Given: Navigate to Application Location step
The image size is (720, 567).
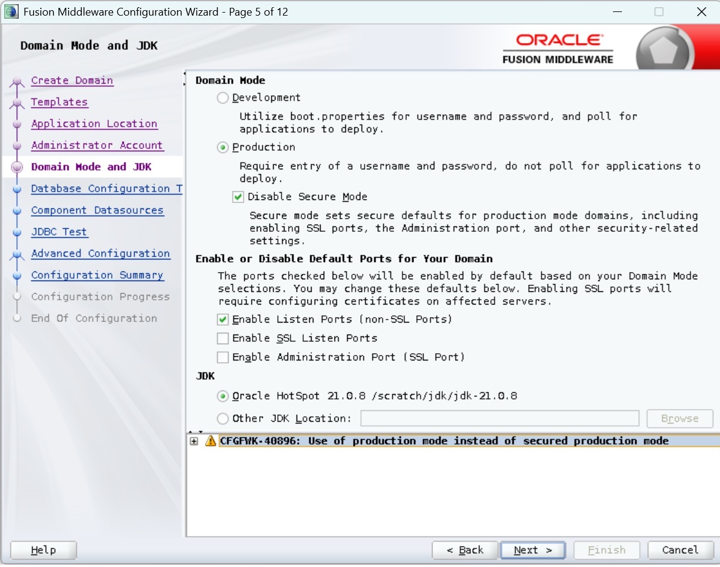Looking at the screenshot, I should 94,123.
